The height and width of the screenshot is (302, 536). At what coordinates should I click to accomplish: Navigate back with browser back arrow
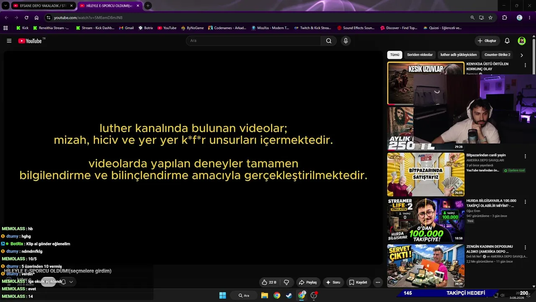click(x=6, y=18)
